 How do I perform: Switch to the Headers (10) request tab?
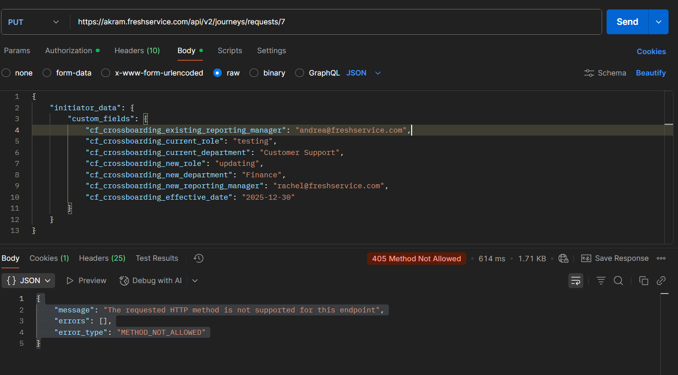point(137,51)
